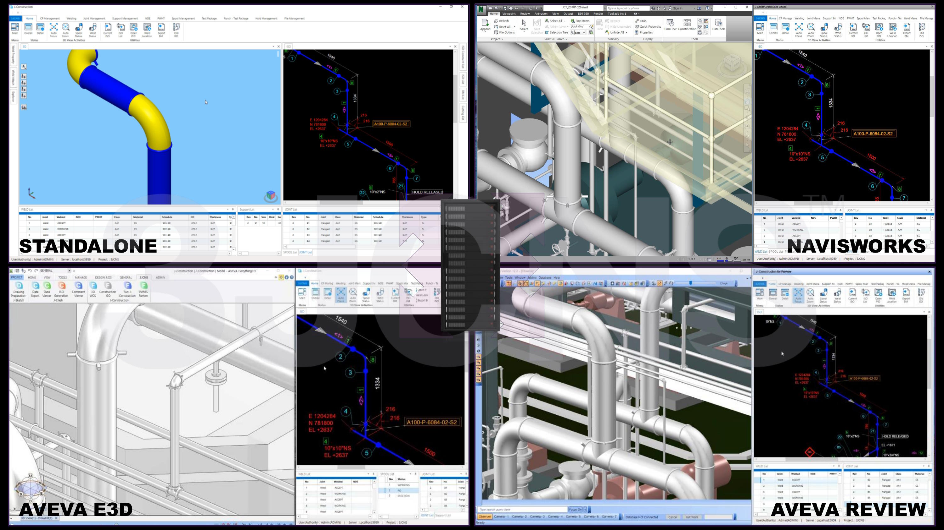Open the Reset All dropdown in Navisworks
This screenshot has width=944, height=530.
(x=514, y=27)
